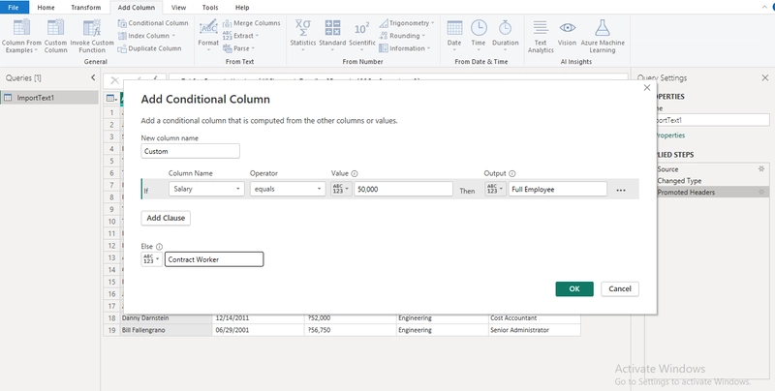Open the Parse dropdown
775x391 pixels.
pyautogui.click(x=238, y=48)
